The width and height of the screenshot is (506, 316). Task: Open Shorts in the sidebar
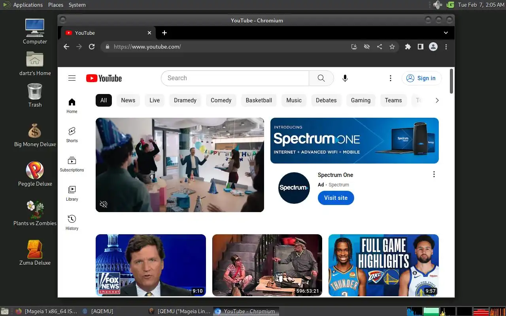click(x=72, y=135)
